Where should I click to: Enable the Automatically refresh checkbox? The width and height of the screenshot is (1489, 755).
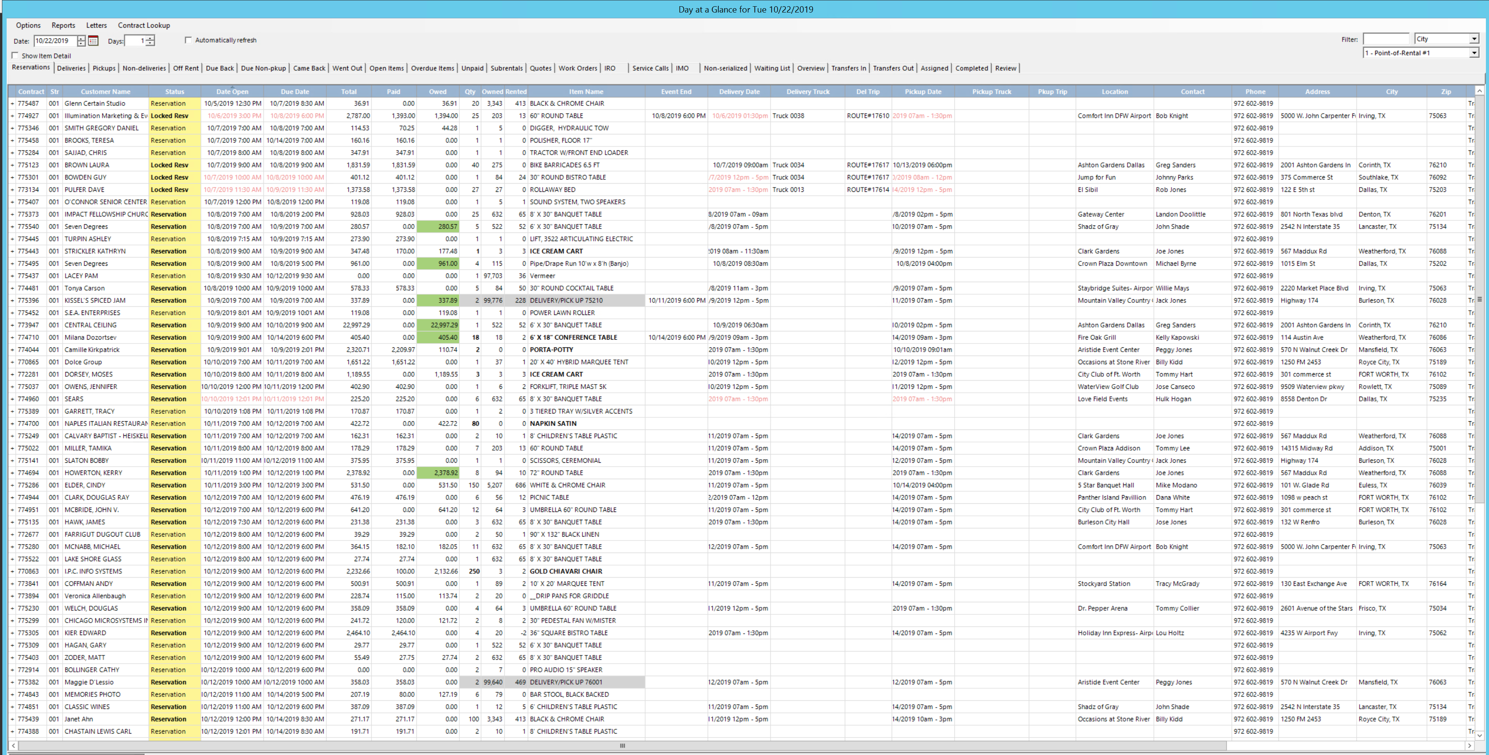point(188,40)
